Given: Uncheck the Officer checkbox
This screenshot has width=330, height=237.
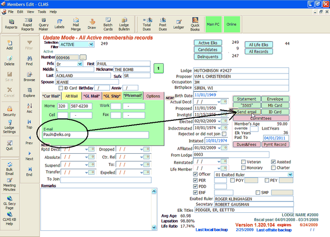Looking at the screenshot, I should pyautogui.click(x=195, y=174).
